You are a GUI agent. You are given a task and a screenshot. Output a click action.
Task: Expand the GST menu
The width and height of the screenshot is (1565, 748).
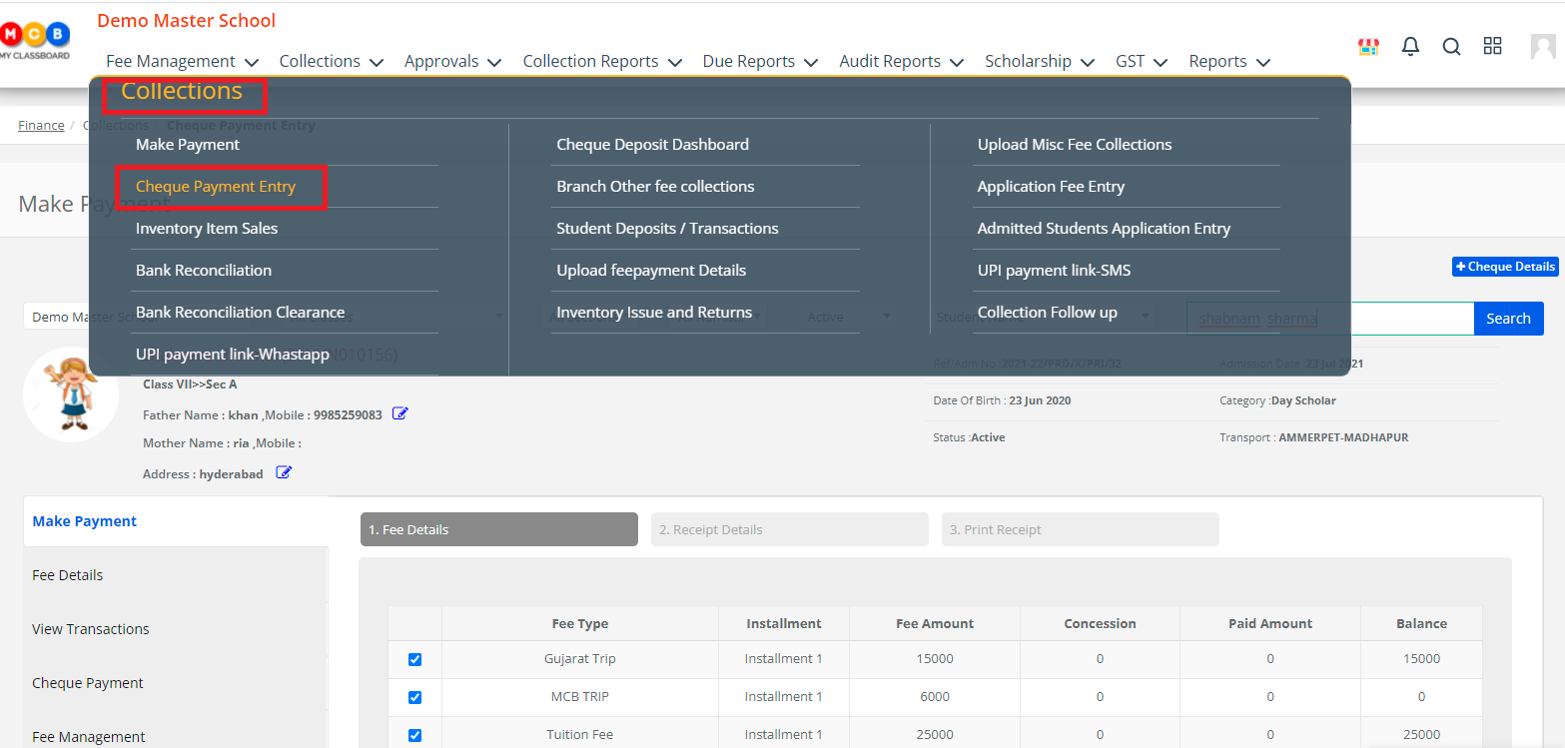1142,61
